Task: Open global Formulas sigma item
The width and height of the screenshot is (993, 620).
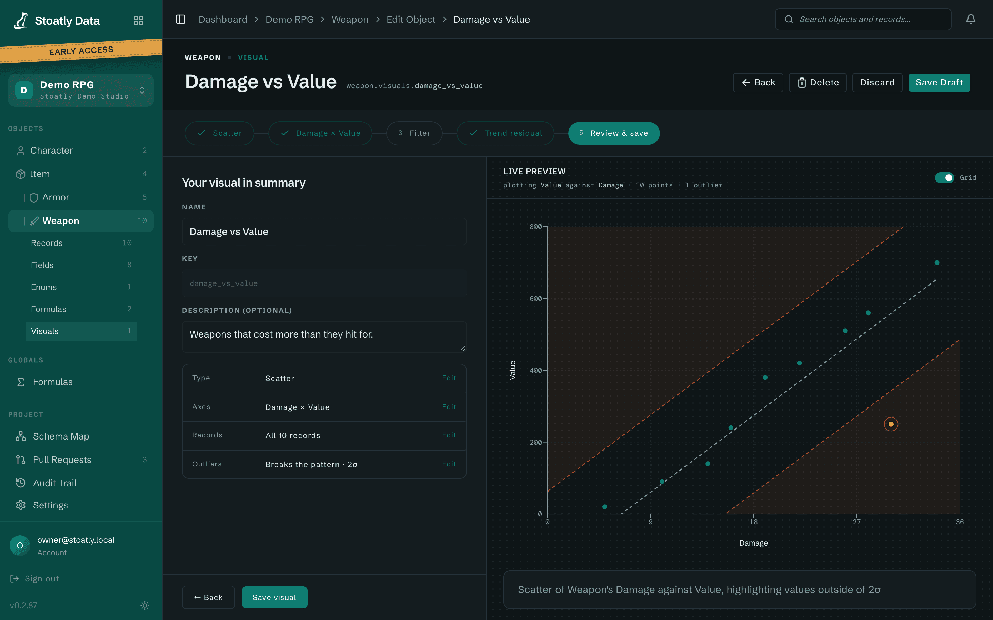Action: click(81, 382)
